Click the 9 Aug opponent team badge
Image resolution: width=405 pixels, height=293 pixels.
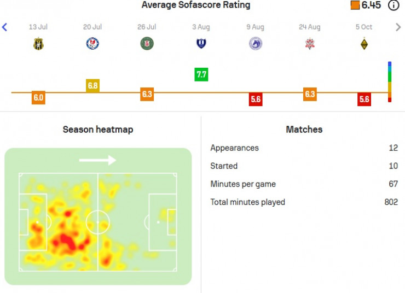pyautogui.click(x=256, y=44)
